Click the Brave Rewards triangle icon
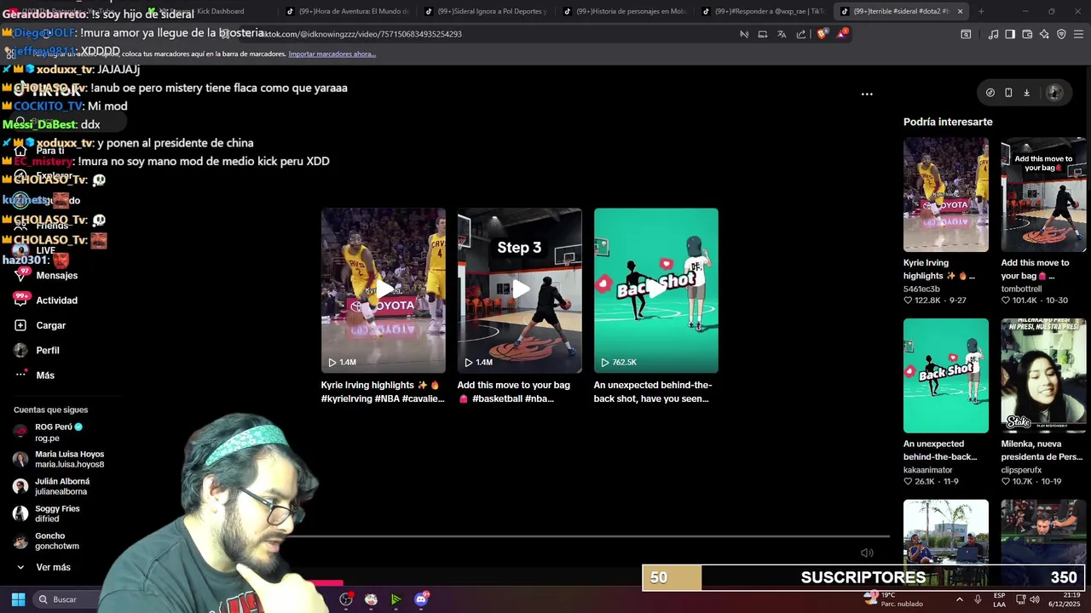 click(842, 34)
